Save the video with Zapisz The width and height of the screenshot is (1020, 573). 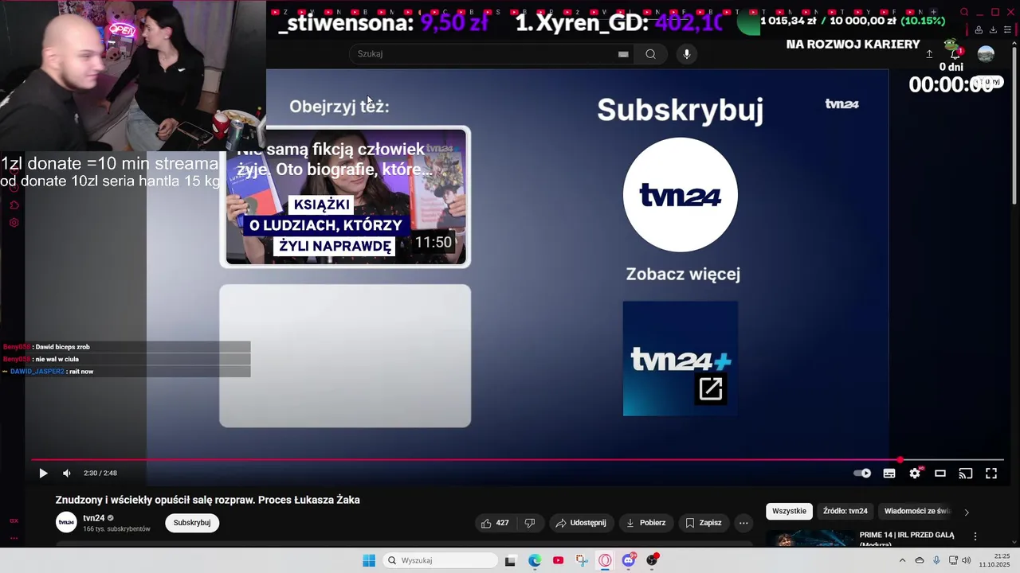click(704, 523)
